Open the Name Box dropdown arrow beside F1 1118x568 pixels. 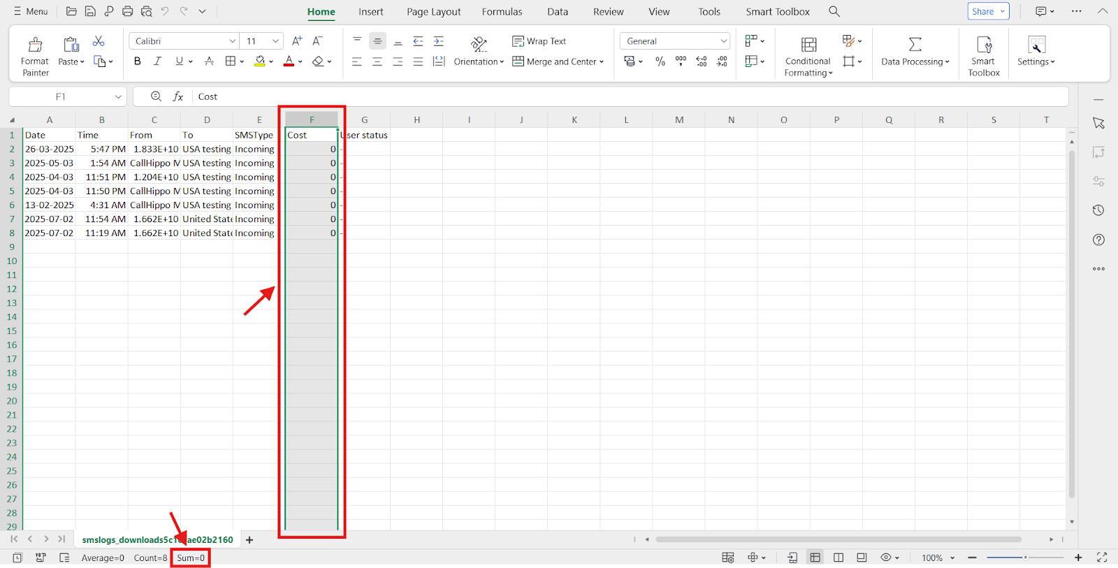(118, 96)
